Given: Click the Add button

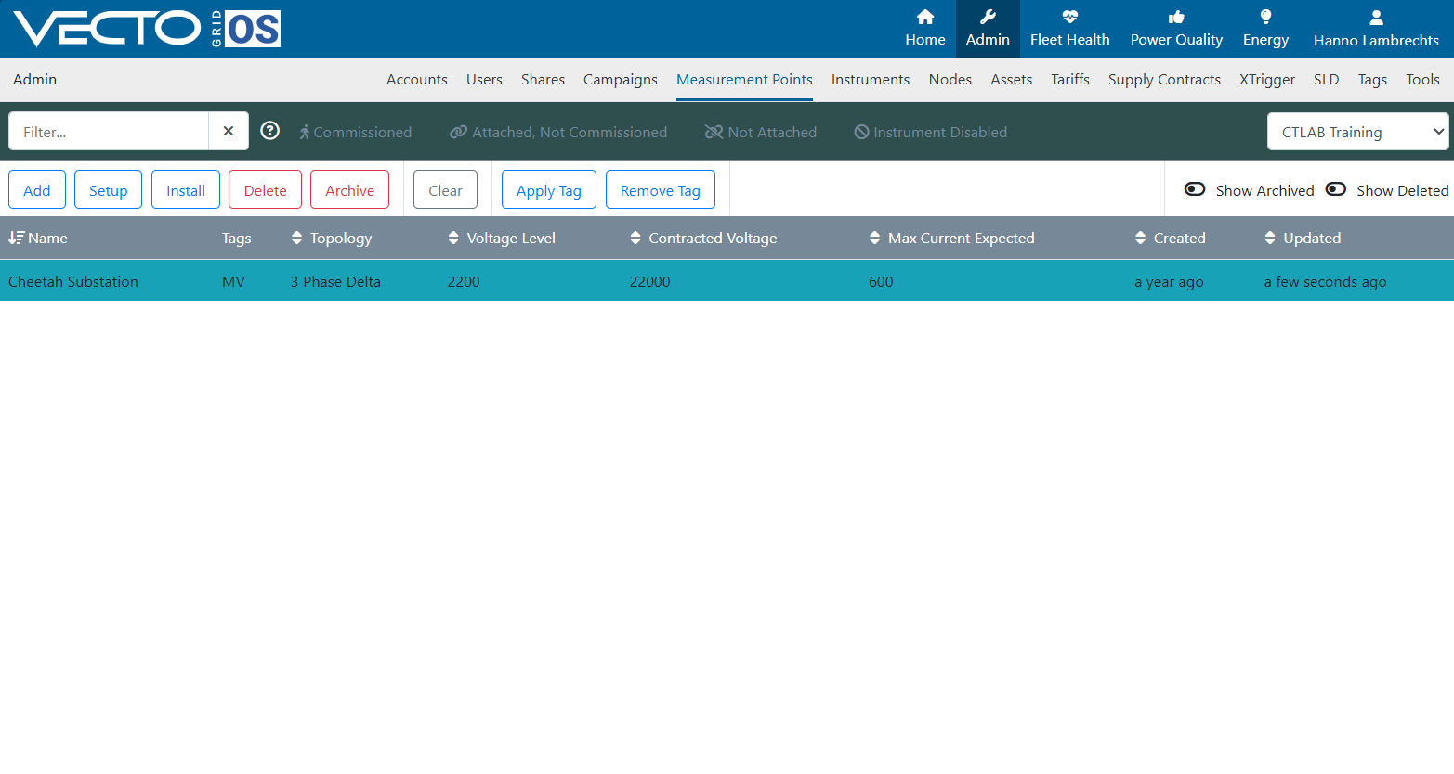Looking at the screenshot, I should pyautogui.click(x=37, y=189).
